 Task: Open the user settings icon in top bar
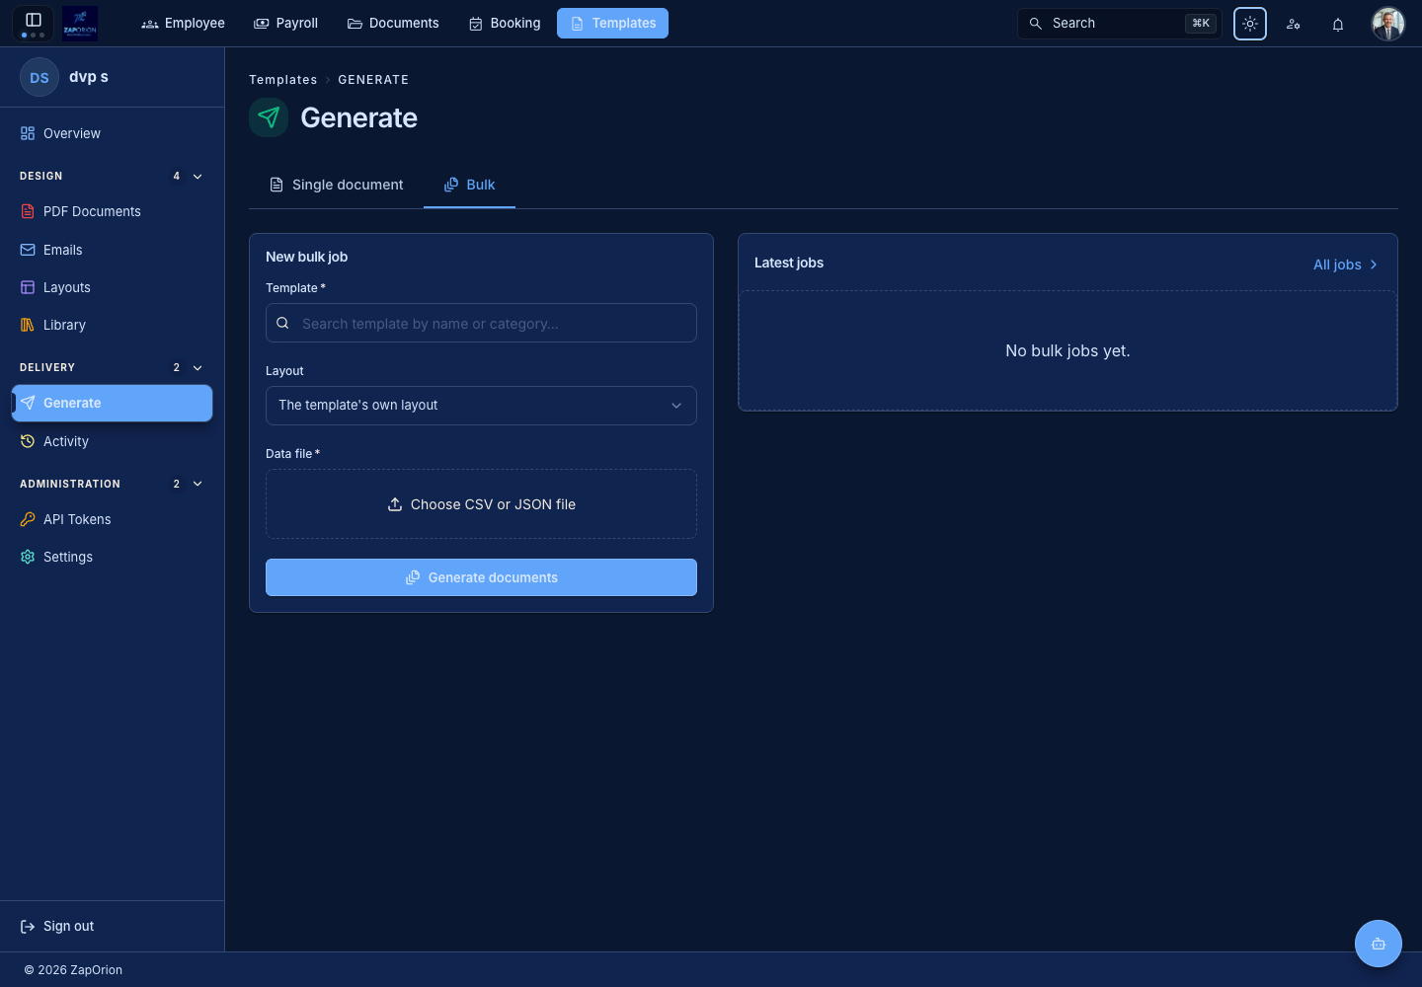(1294, 24)
